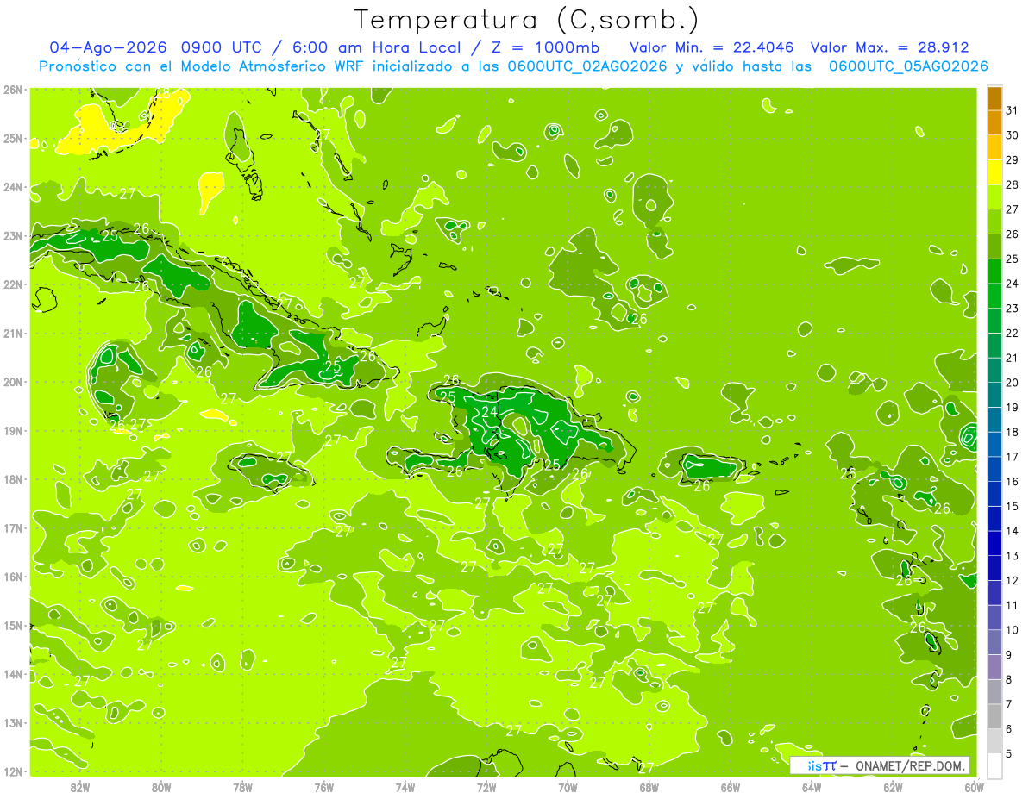Click the latitude axis label "24N"
Viewport: 1035px width, 799px height.
pos(13,187)
